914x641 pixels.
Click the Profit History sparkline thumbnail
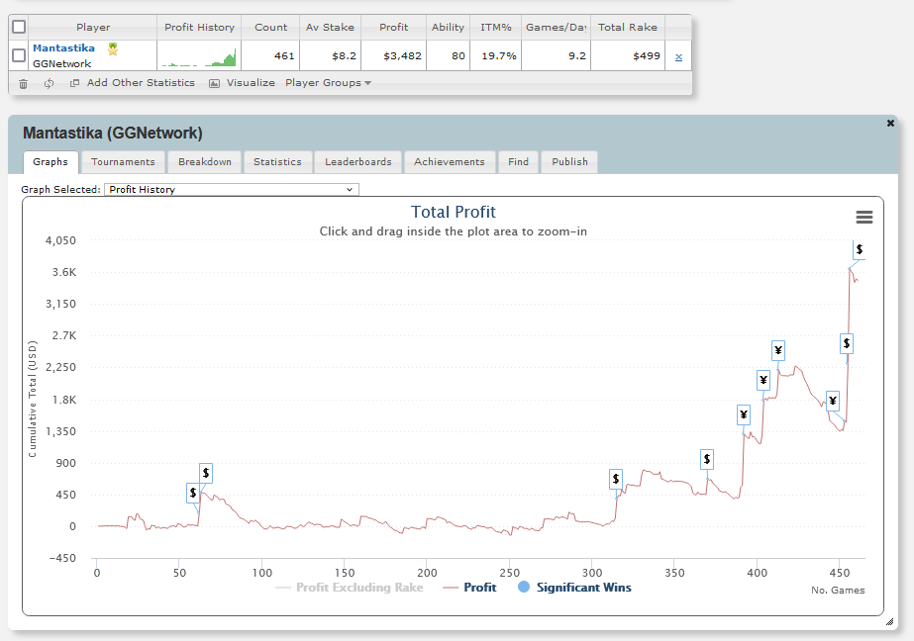[x=199, y=57]
